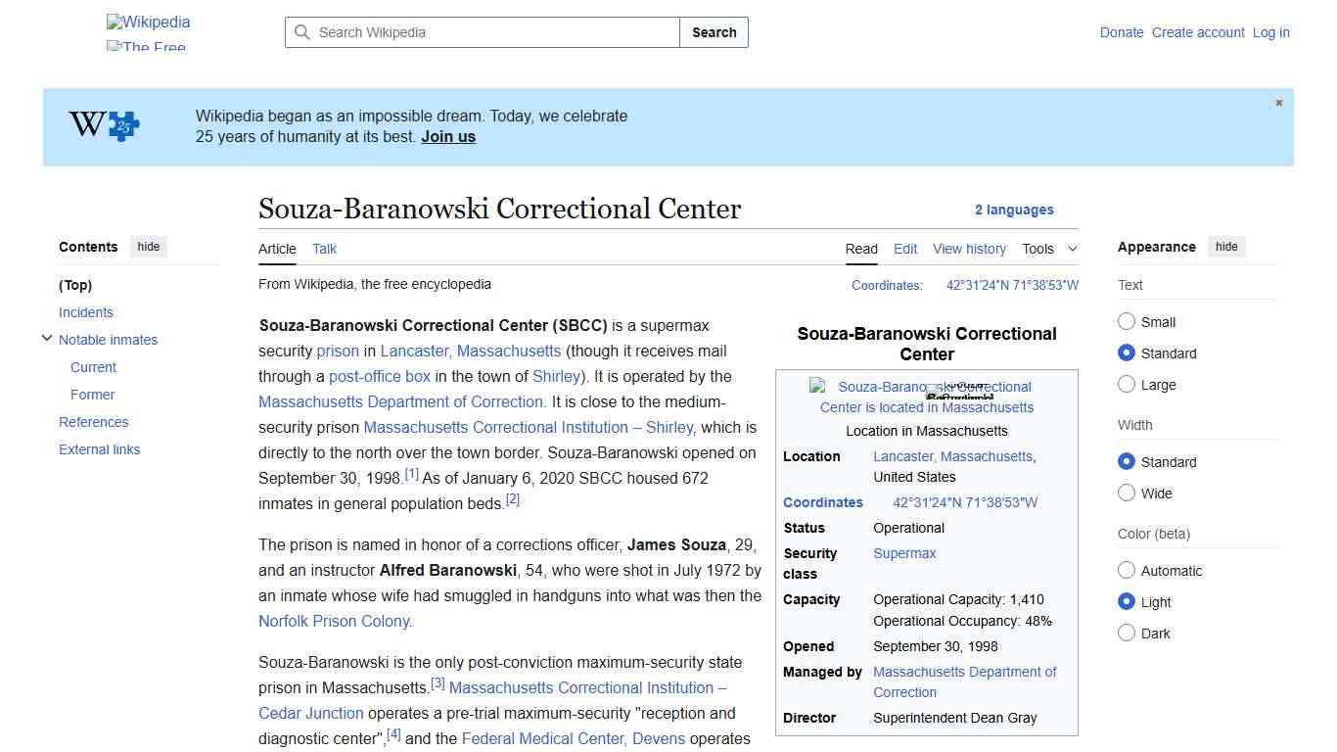Click inside the Search Wikipedia input field

coord(480,32)
